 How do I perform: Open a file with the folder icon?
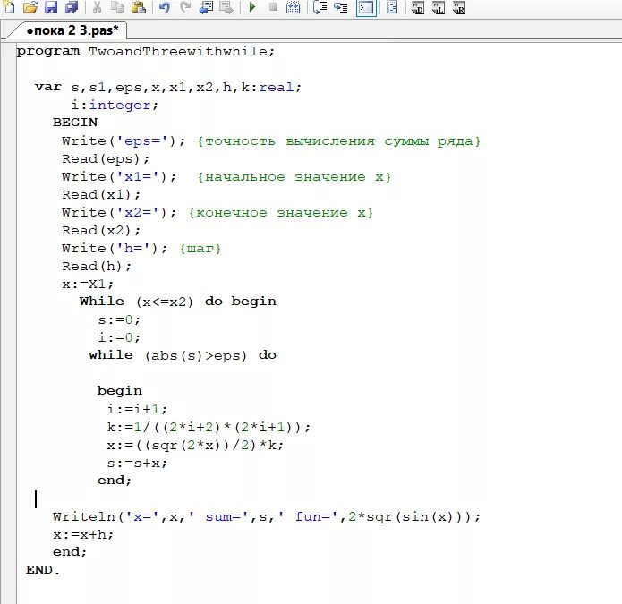[x=30, y=7]
